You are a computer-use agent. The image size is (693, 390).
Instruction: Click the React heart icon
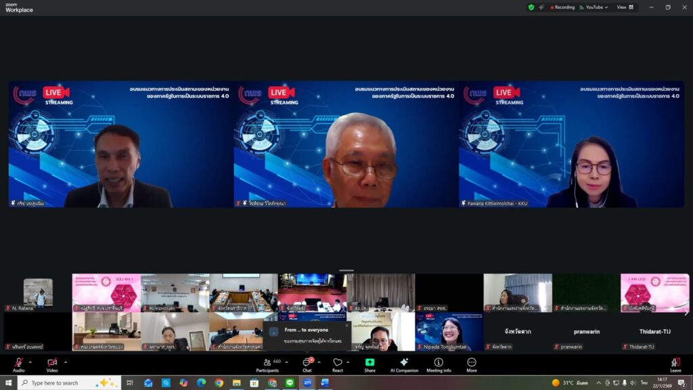click(337, 365)
